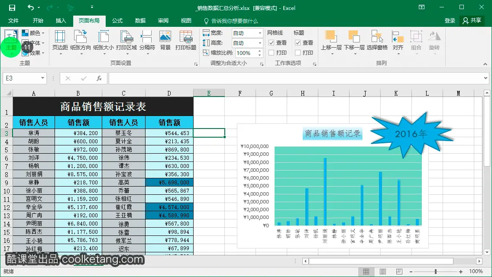Open the 纸张方向 orientation tool
The width and height of the screenshot is (492, 277).
point(80,42)
